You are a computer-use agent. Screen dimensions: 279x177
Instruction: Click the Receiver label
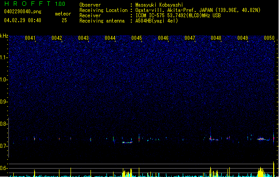coord(90,15)
